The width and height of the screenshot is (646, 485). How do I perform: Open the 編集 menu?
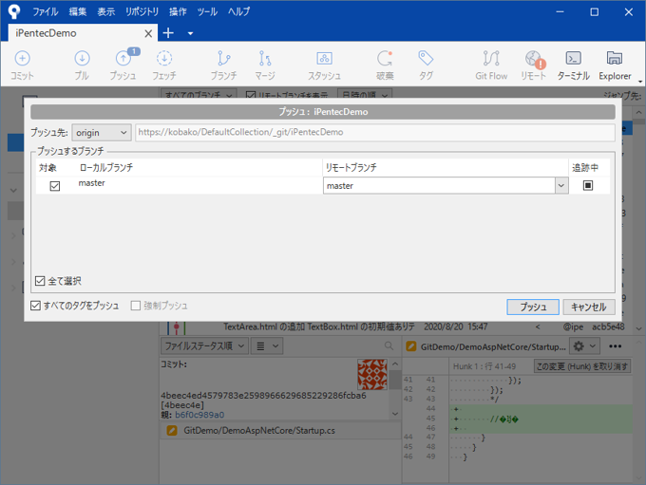pos(78,11)
